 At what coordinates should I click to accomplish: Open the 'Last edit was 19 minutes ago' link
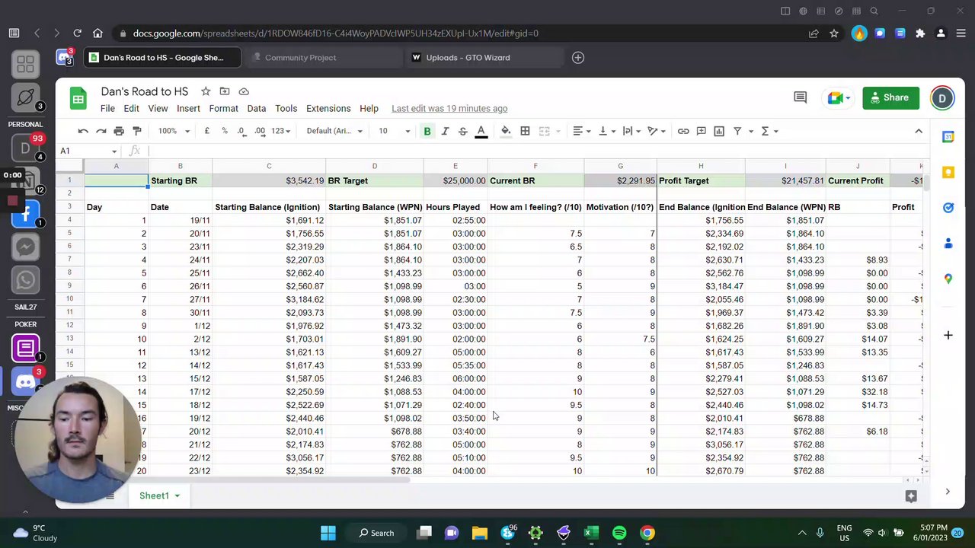coord(449,109)
